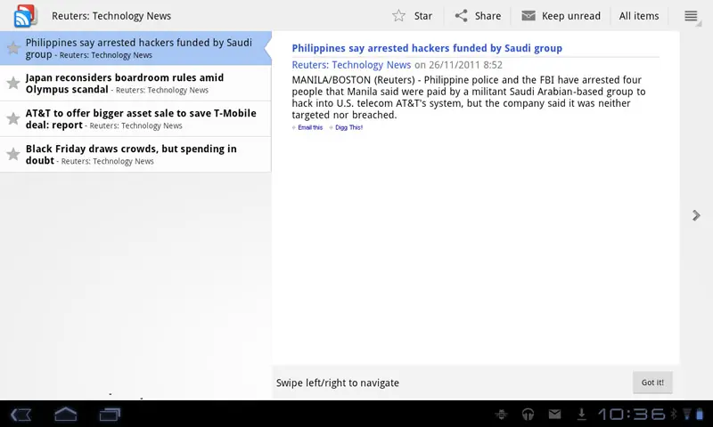Tap the download notification icon
Image resolution: width=713 pixels, height=427 pixels.
click(x=581, y=414)
